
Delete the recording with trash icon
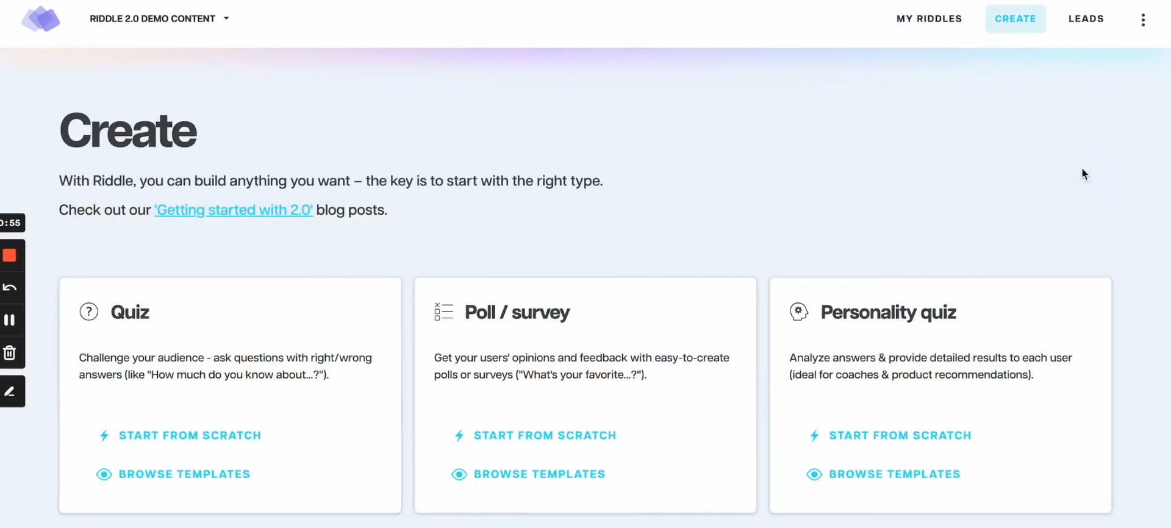point(9,352)
